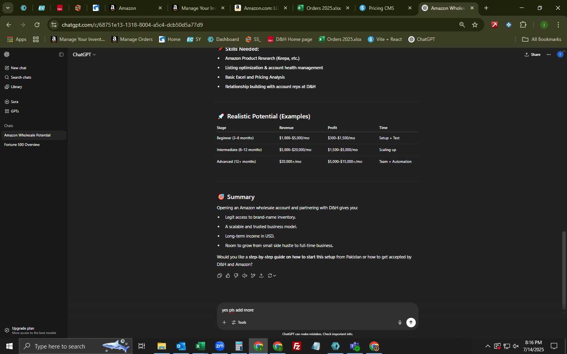Open the Apps bookmark shortcut
Image resolution: width=567 pixels, height=354 pixels.
pos(17,39)
